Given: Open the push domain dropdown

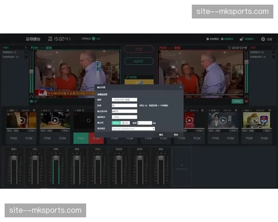Looking at the screenshot, I should [133, 129].
